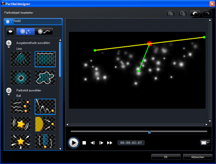This screenshot has width=216, height=164.
Task: Step to previous frame
Action: pos(93,143)
